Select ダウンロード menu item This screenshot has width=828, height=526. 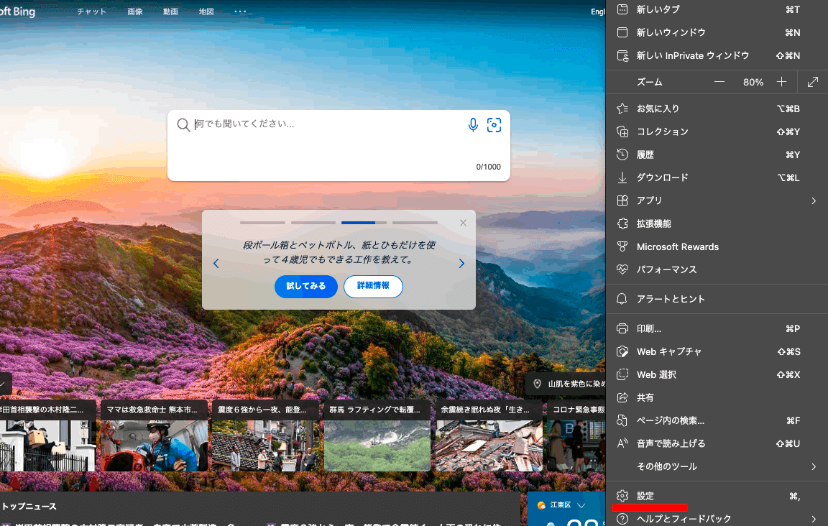pyautogui.click(x=717, y=177)
